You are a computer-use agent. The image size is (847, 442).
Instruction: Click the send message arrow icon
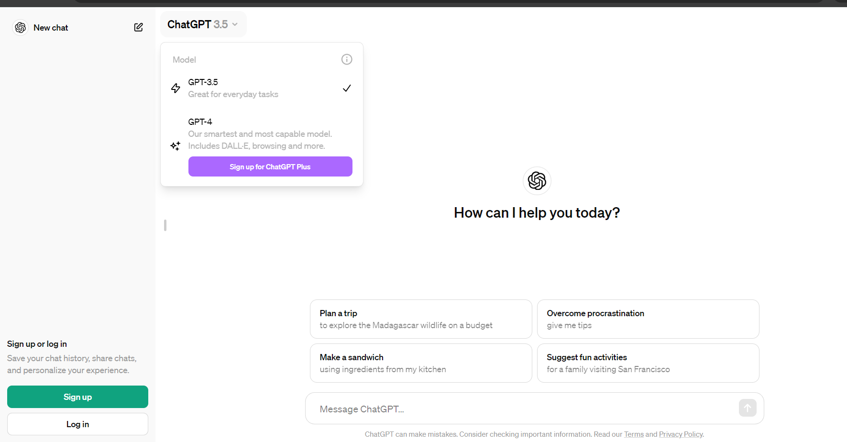[748, 408]
